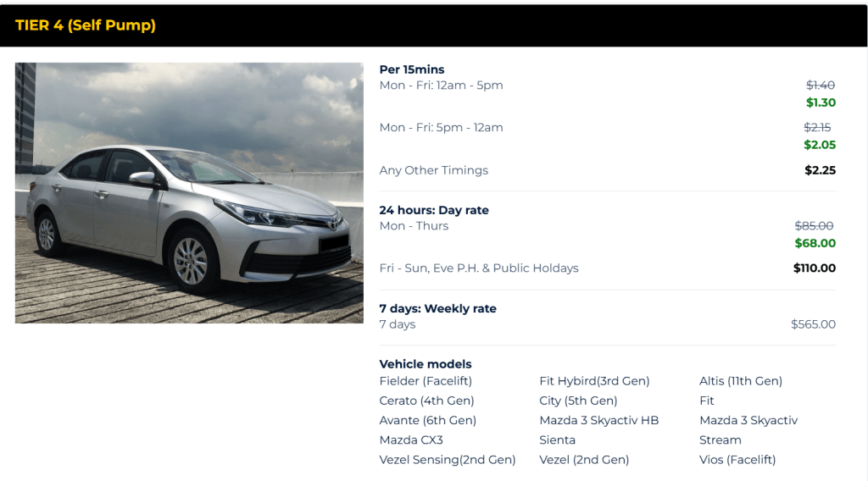Click the $68.00 discounted day rate
This screenshot has width=868, height=481.
(815, 243)
